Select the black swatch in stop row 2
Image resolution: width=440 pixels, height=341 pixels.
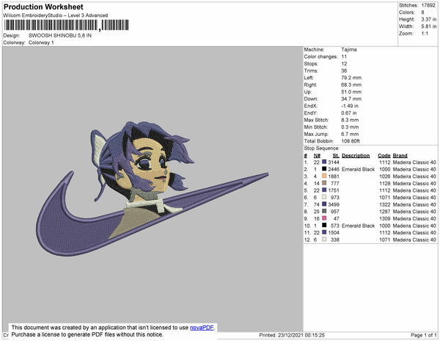click(324, 169)
